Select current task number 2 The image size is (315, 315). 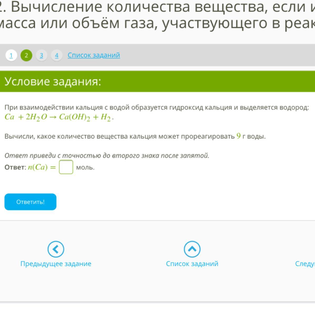[x=26, y=55]
